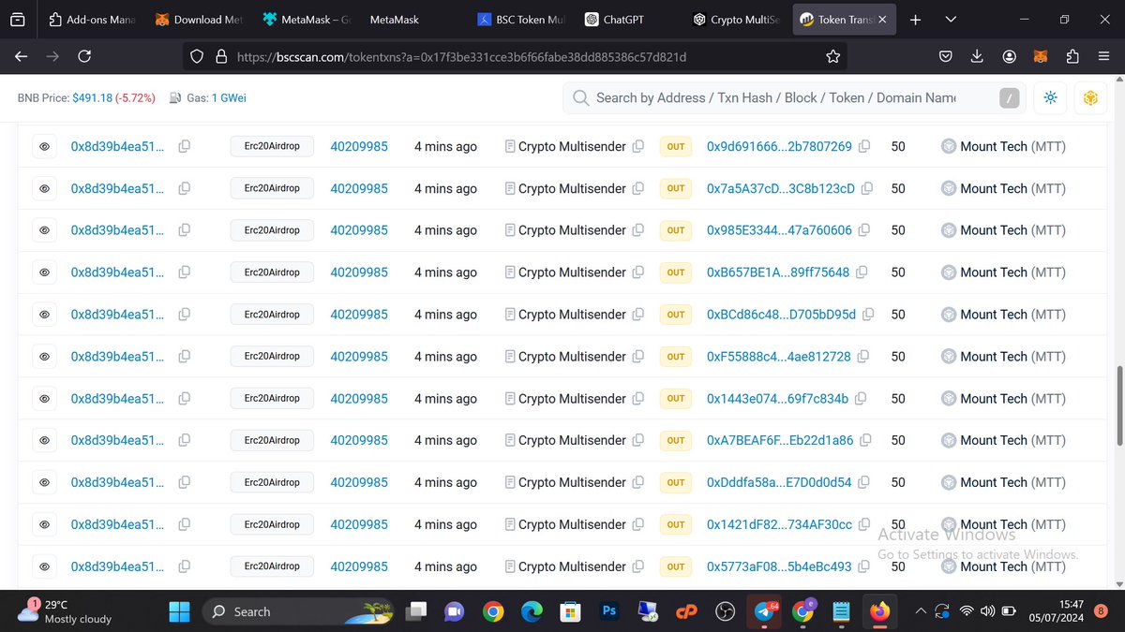Switch to ChatGPT tab
This screenshot has width=1125, height=632.
(x=627, y=20)
